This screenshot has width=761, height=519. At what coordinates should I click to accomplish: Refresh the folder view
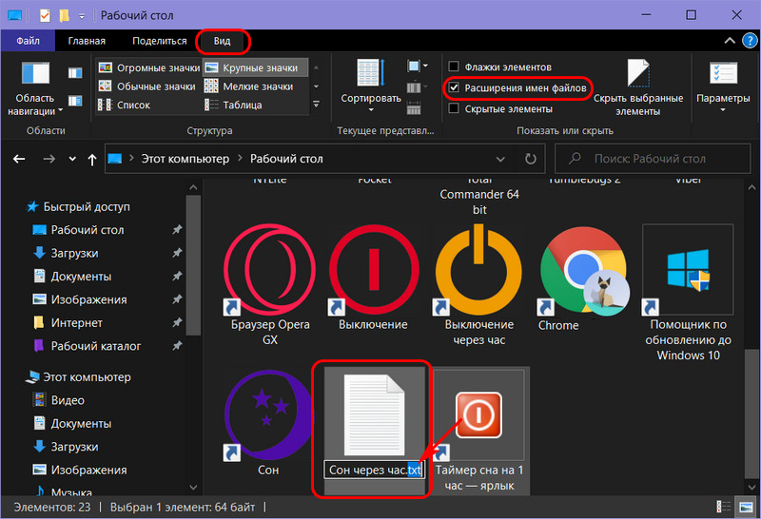(x=531, y=159)
